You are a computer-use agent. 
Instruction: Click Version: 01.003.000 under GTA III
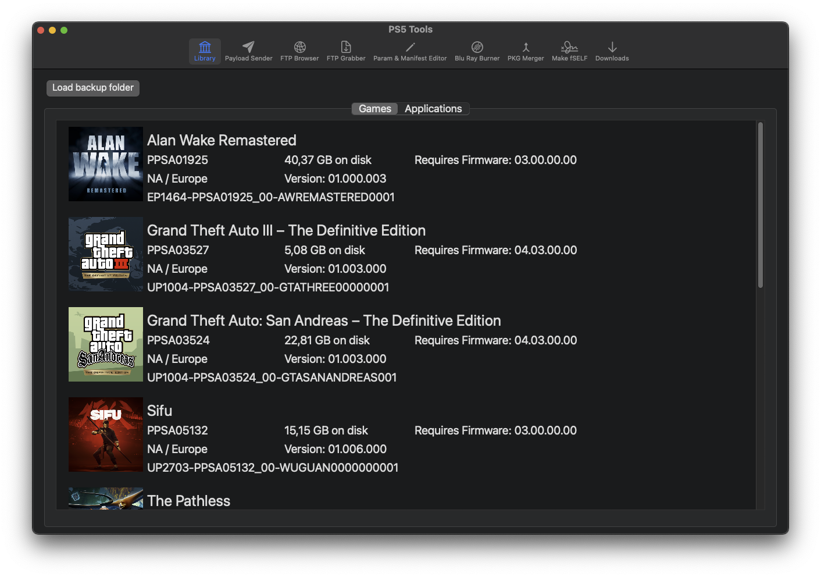pos(335,269)
